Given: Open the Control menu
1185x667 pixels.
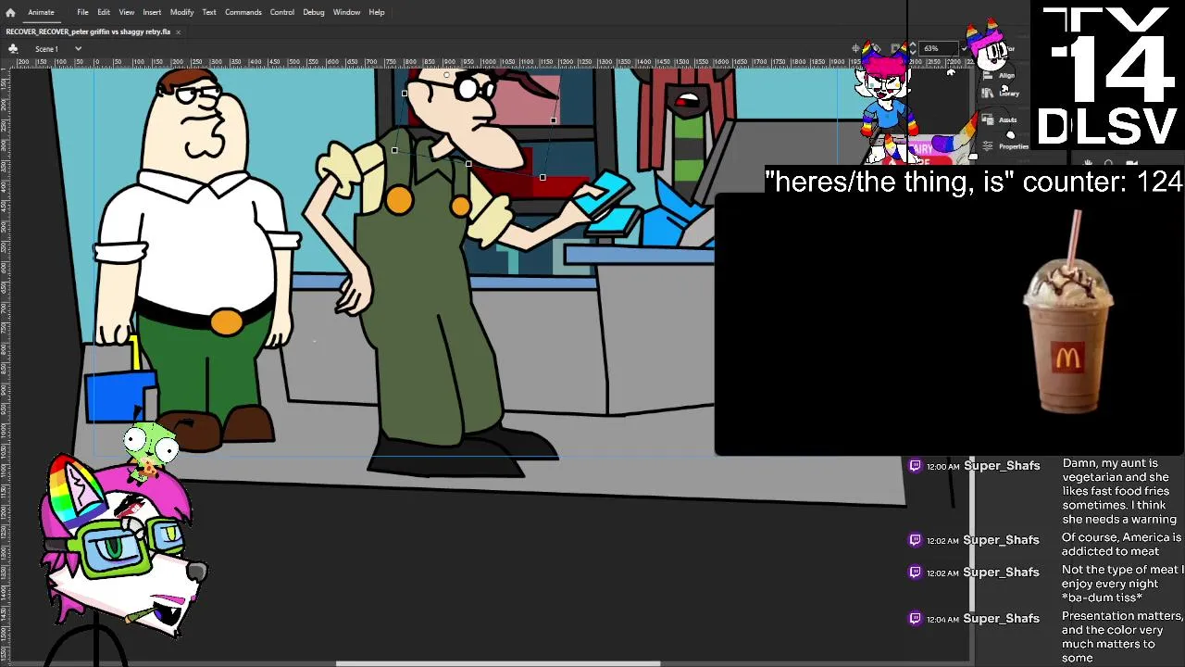Looking at the screenshot, I should (x=282, y=12).
